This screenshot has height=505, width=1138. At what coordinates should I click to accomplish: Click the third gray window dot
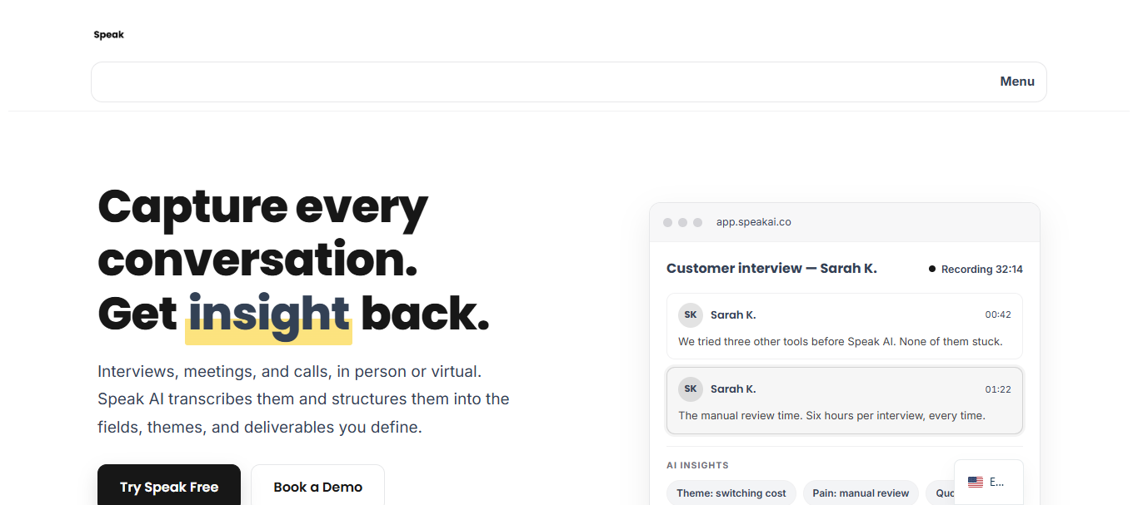pyautogui.click(x=697, y=222)
